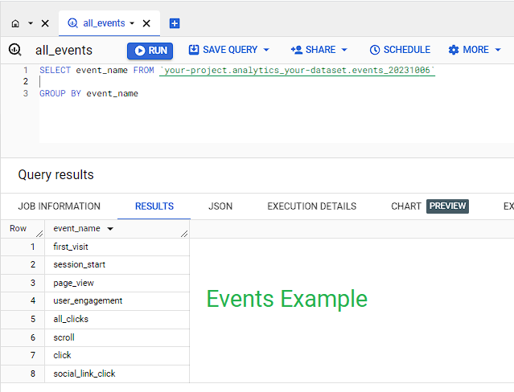The height and width of the screenshot is (392, 514).
Task: Select the first_visit result cell
Action: pos(117,247)
